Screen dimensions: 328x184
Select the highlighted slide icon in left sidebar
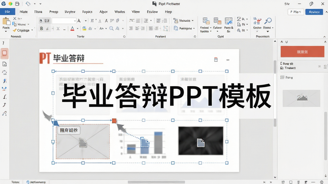point(4,53)
